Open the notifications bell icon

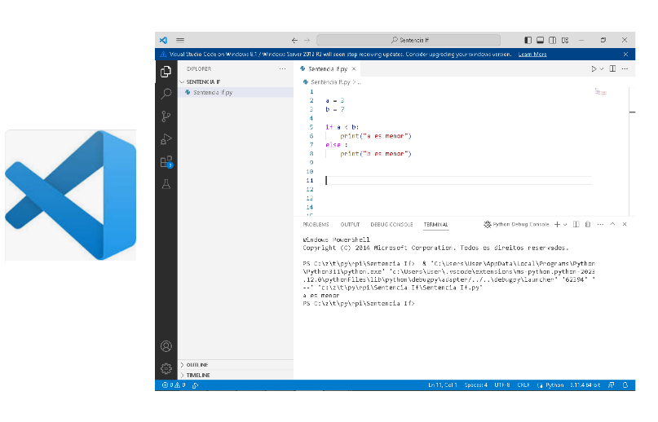click(625, 385)
